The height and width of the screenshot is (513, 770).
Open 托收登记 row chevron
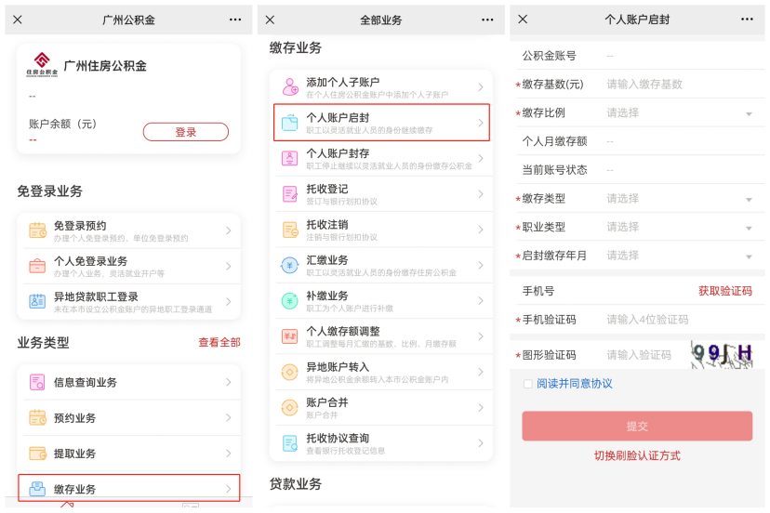point(481,194)
